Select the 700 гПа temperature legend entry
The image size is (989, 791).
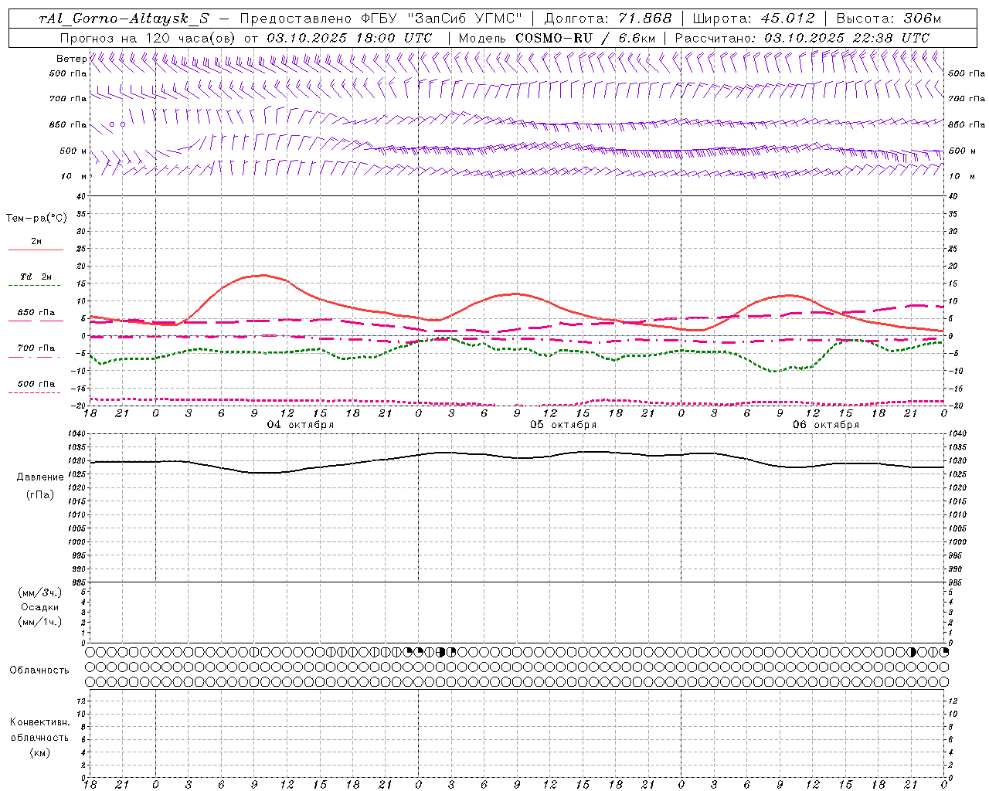click(x=36, y=348)
